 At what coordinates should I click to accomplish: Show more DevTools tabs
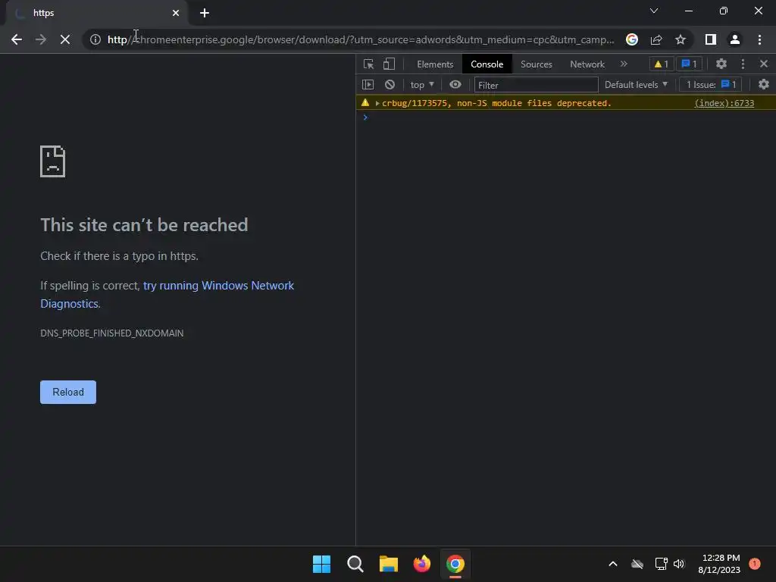(x=624, y=64)
